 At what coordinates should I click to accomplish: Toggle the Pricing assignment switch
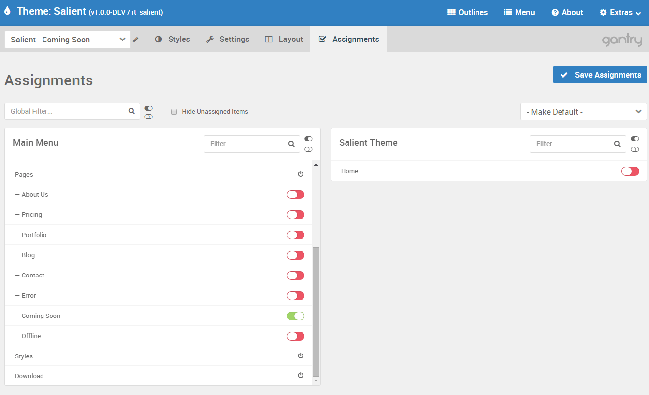[x=296, y=215]
